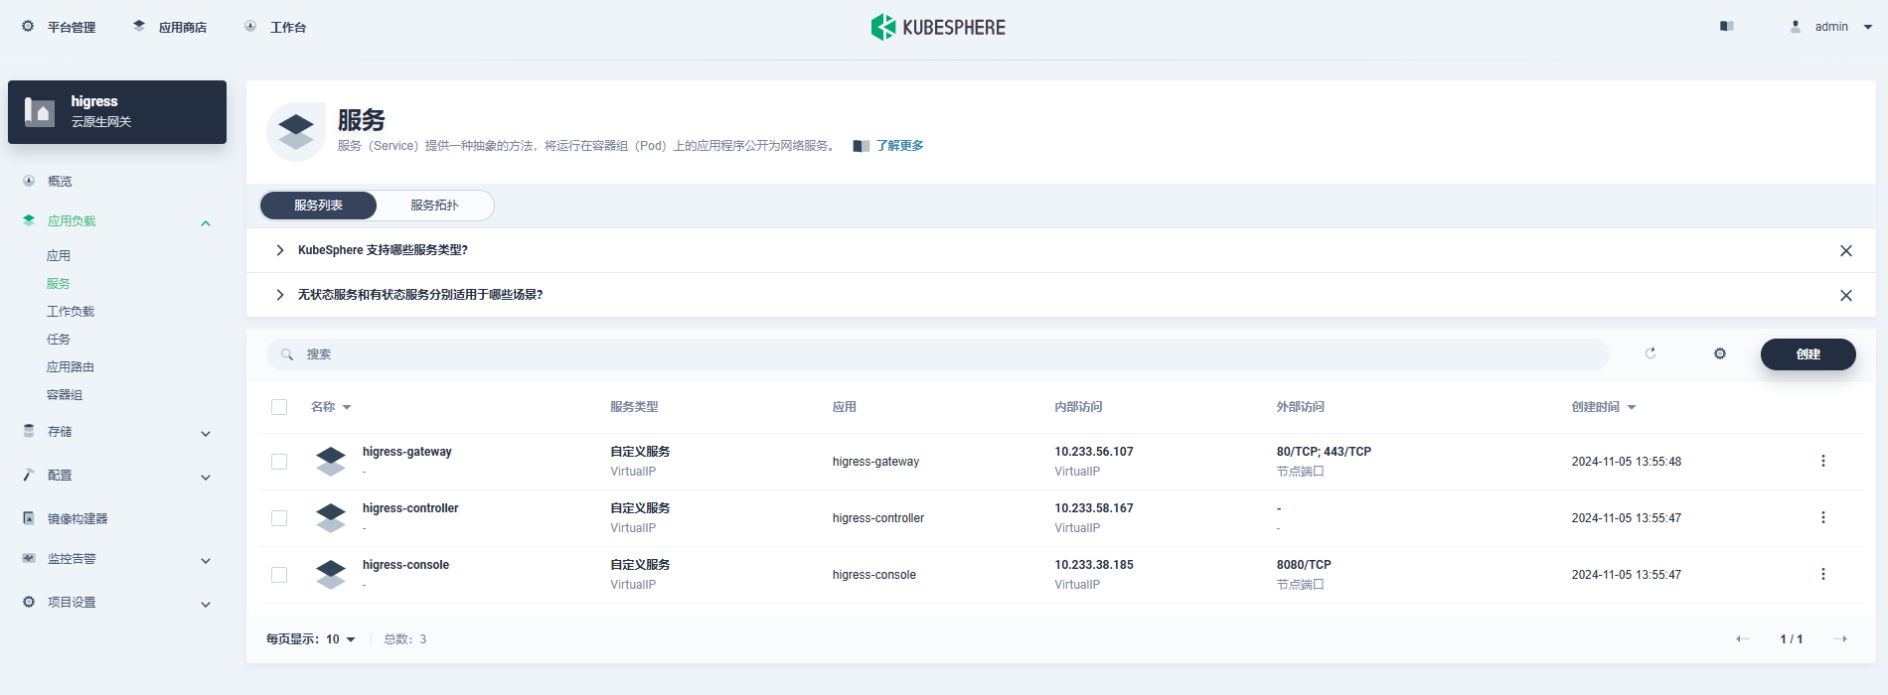The image size is (1888, 695).
Task: Open the admin account dropdown arrow
Action: coord(1868,27)
